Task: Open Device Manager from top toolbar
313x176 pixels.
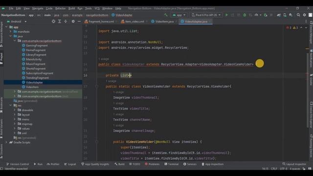Action: pyautogui.click(x=285, y=15)
